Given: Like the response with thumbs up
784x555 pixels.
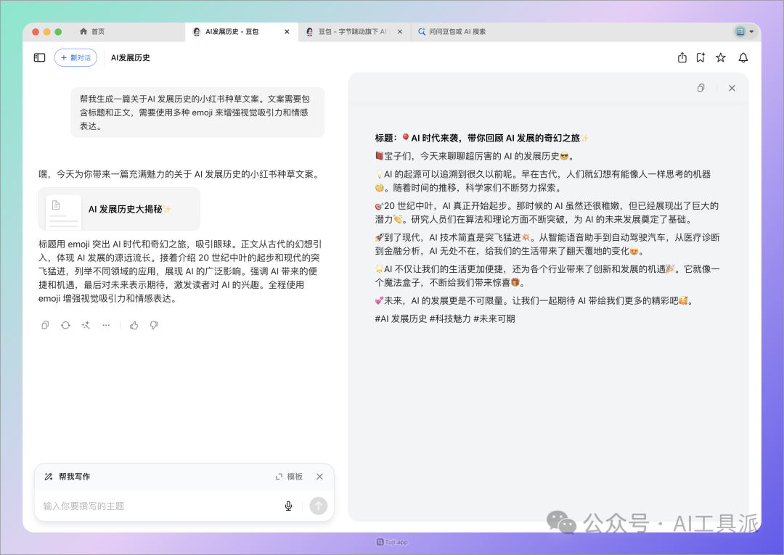Looking at the screenshot, I should click(x=134, y=326).
